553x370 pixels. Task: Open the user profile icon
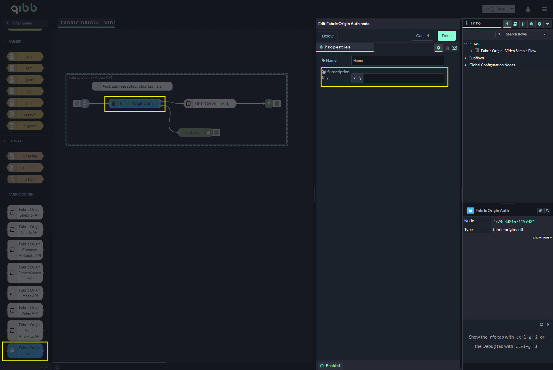click(528, 9)
